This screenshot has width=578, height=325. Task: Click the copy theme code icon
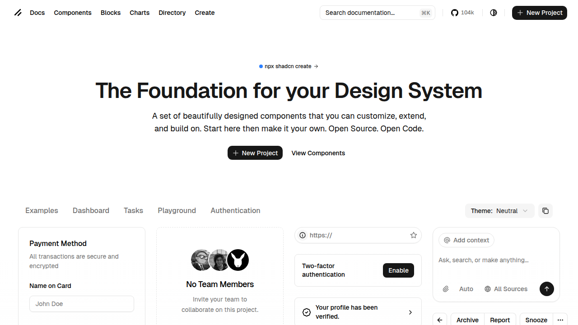[x=545, y=211]
